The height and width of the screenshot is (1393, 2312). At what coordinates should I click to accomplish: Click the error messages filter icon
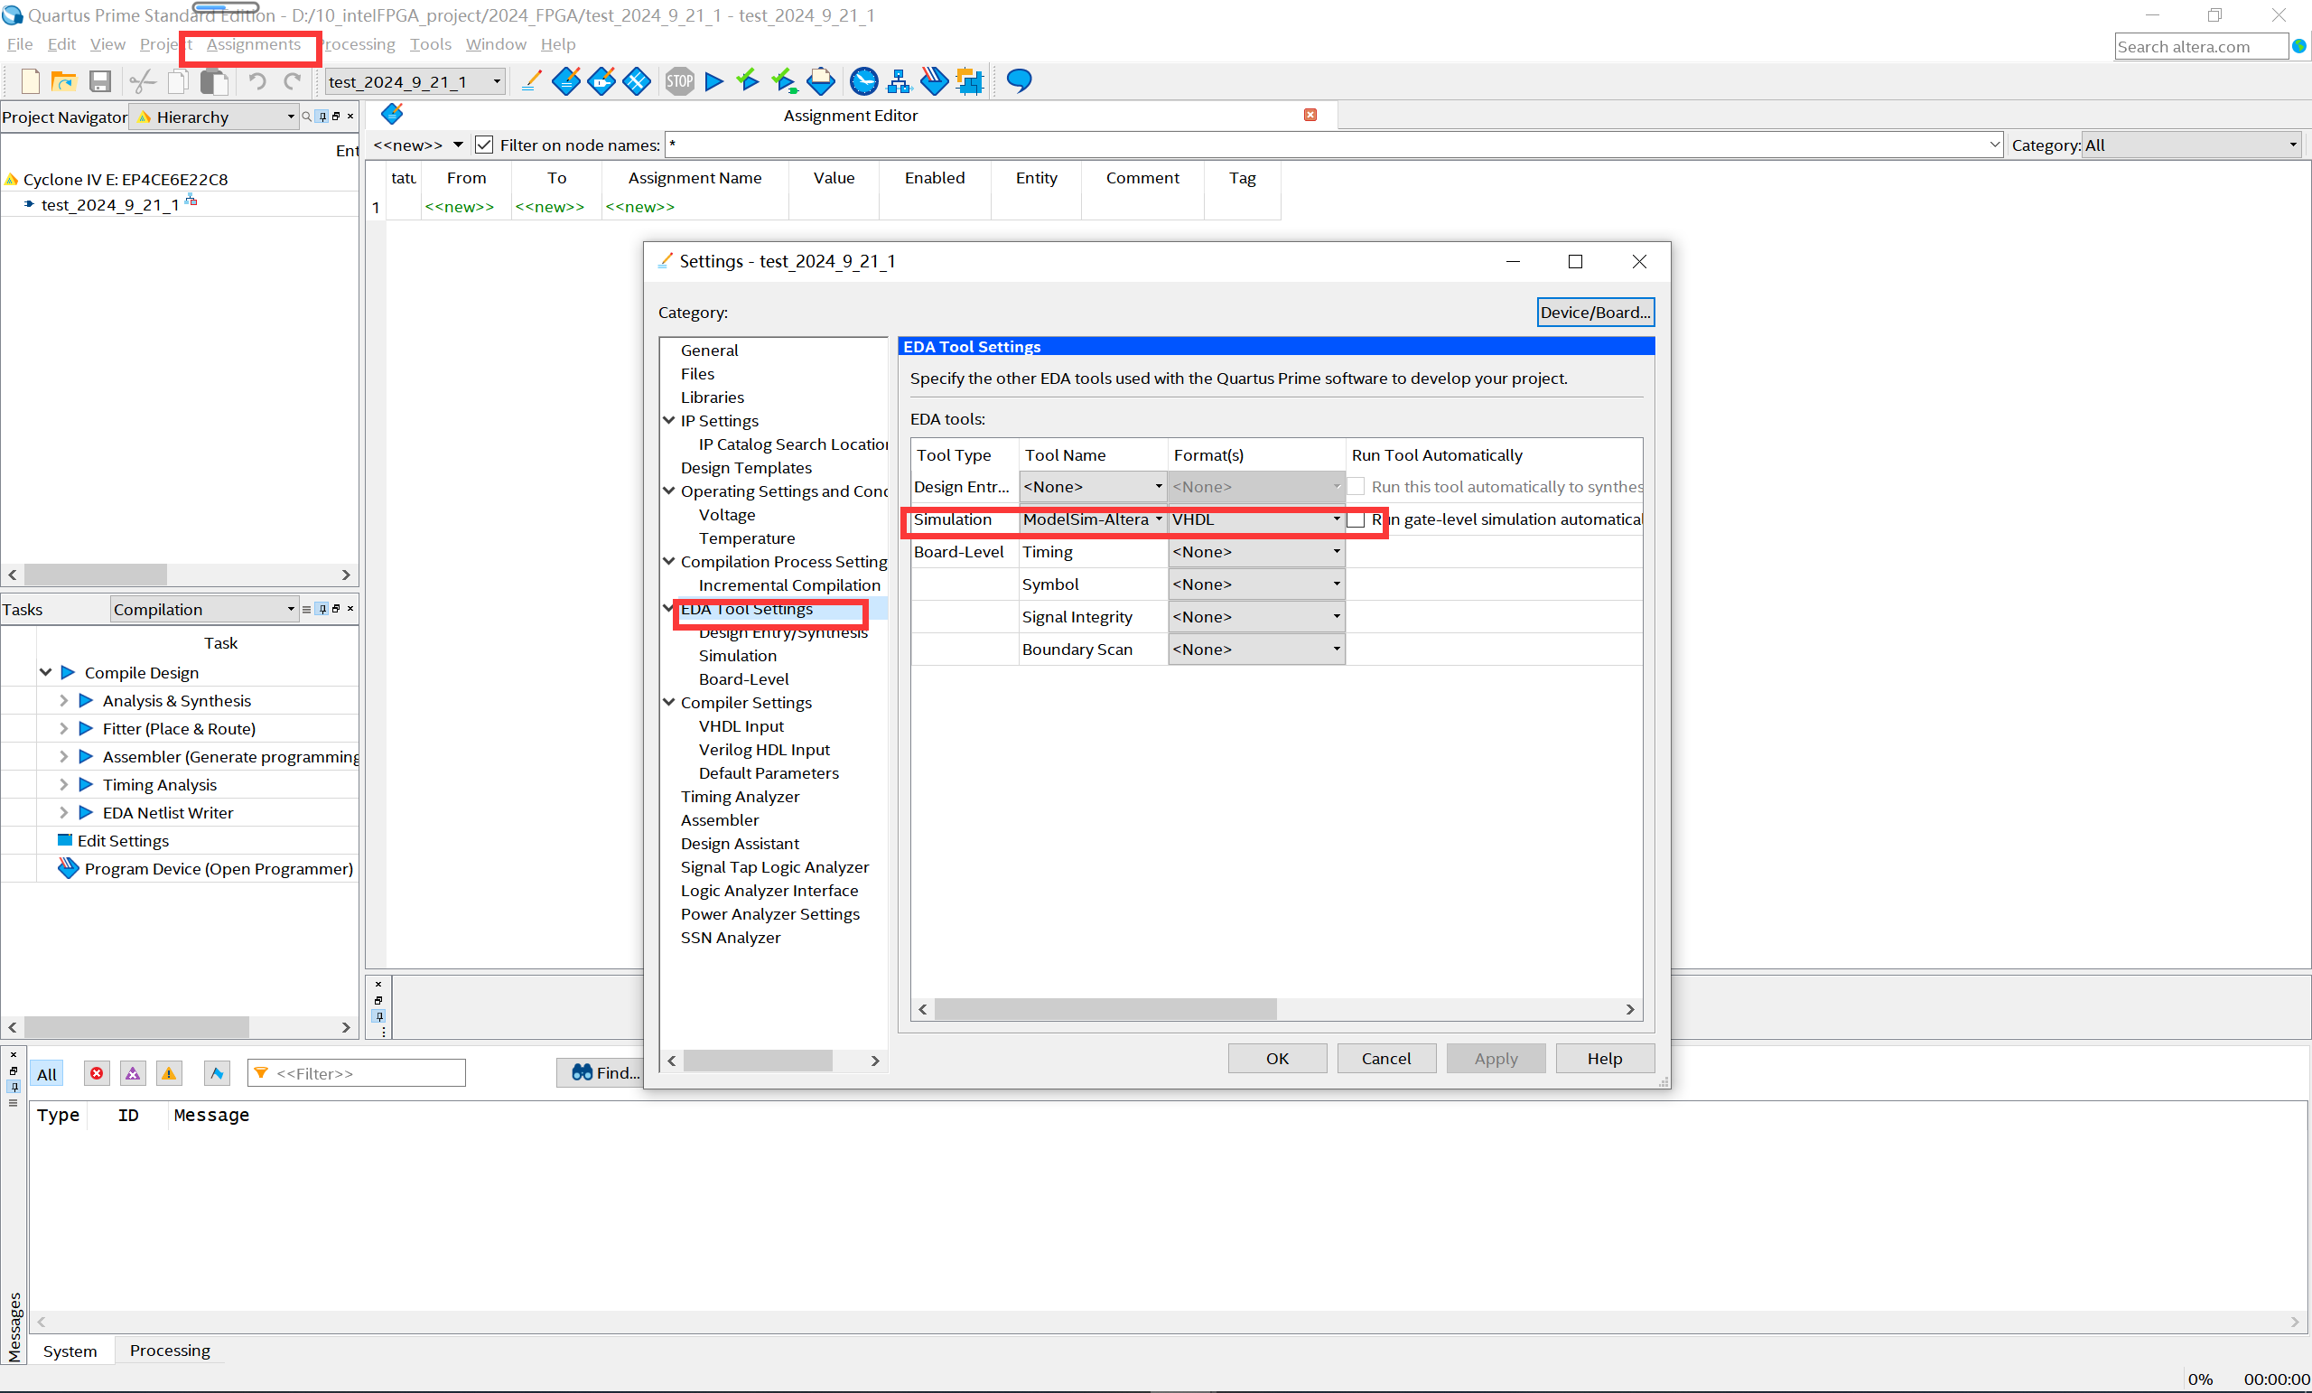(x=97, y=1073)
